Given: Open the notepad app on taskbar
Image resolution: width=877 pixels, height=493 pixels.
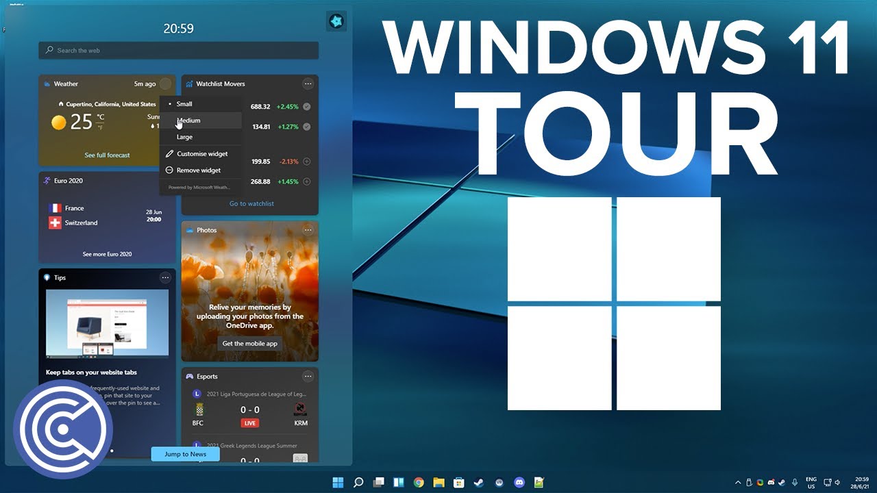Looking at the screenshot, I should click(x=539, y=483).
